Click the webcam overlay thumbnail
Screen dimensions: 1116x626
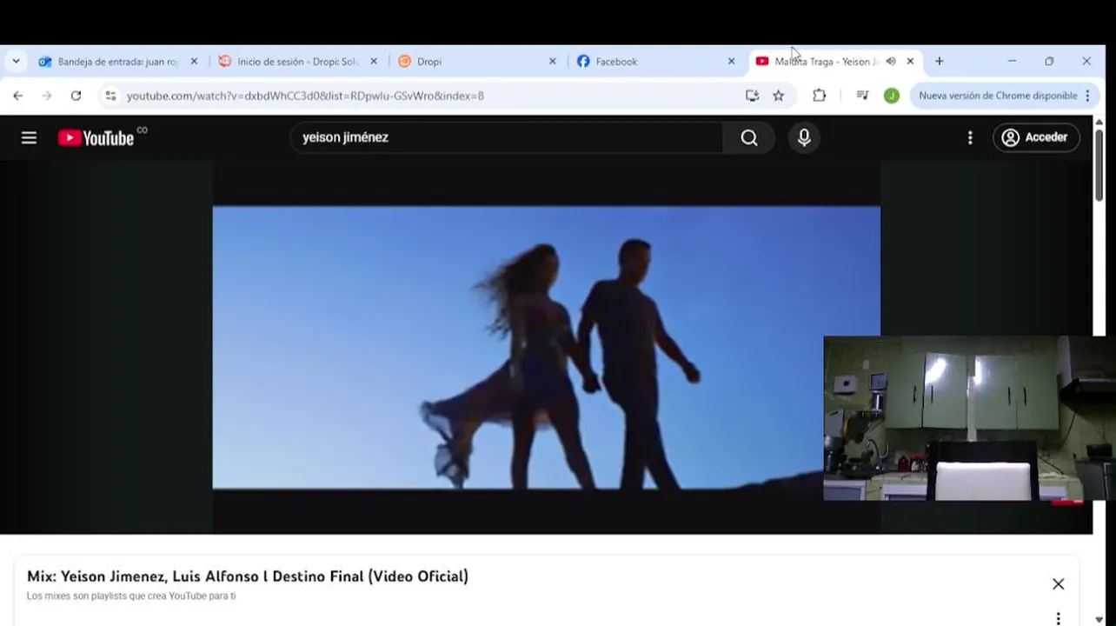pos(968,418)
